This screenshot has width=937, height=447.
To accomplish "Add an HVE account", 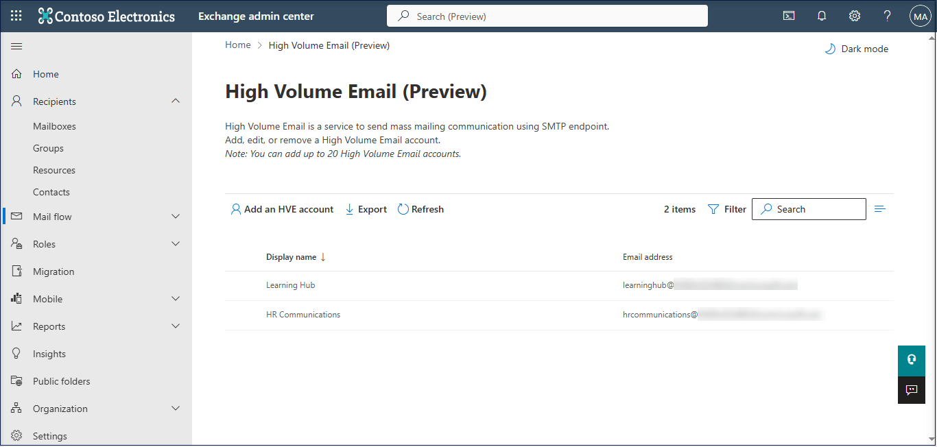I will point(281,209).
